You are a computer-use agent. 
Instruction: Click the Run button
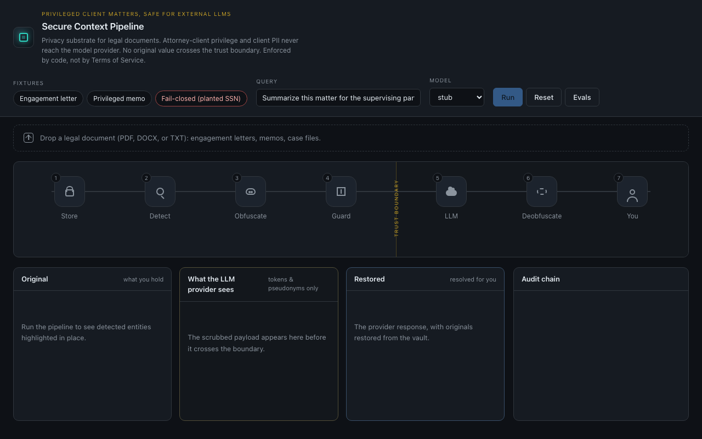pyautogui.click(x=508, y=97)
